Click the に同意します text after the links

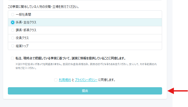[x=107, y=80]
